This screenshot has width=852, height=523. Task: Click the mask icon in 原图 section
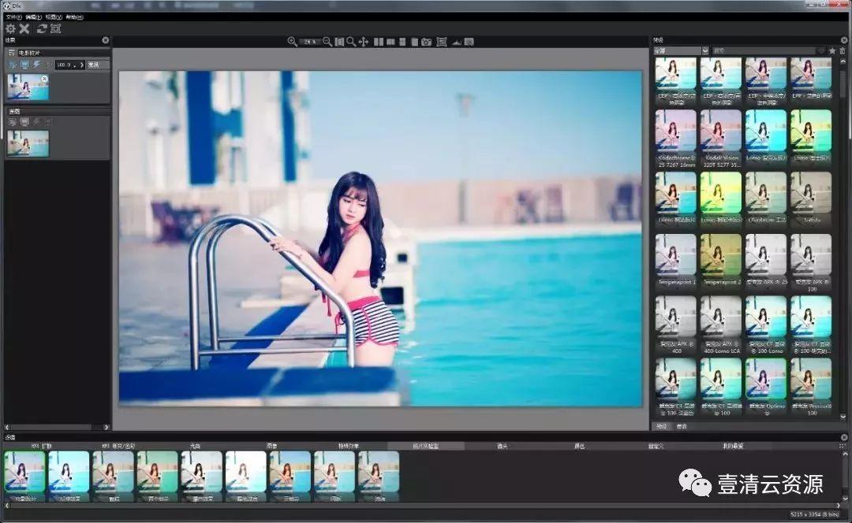coord(13,123)
